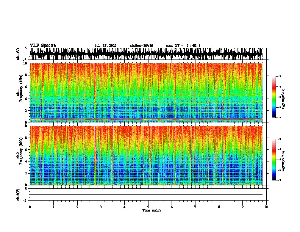Click the ch.1 Frequency (kHz) axis label
The height and width of the screenshot is (232, 300).
pyautogui.click(x=19, y=88)
